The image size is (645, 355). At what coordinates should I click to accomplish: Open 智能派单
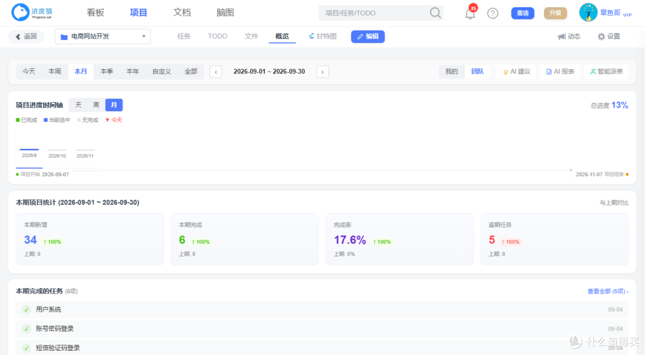(606, 72)
